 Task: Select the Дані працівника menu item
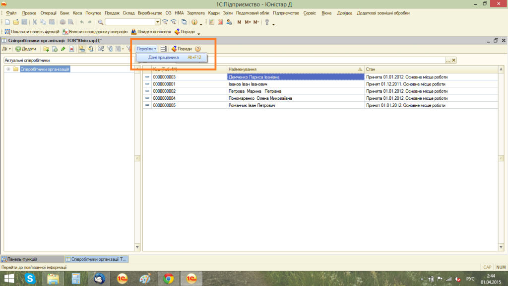(172, 58)
